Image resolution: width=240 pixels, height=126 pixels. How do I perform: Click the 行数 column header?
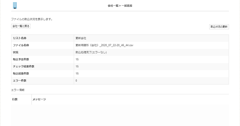(x=15, y=99)
